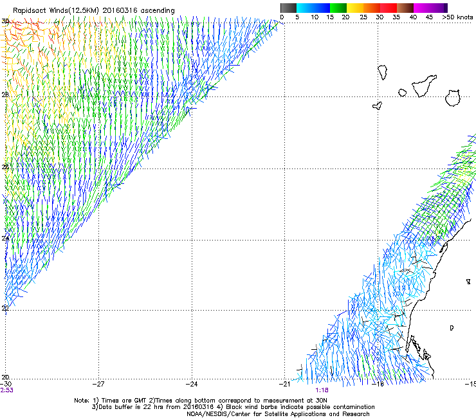Click the legend value '25'
Image resolution: width=476 pixels, height=418 pixels.
363,17
